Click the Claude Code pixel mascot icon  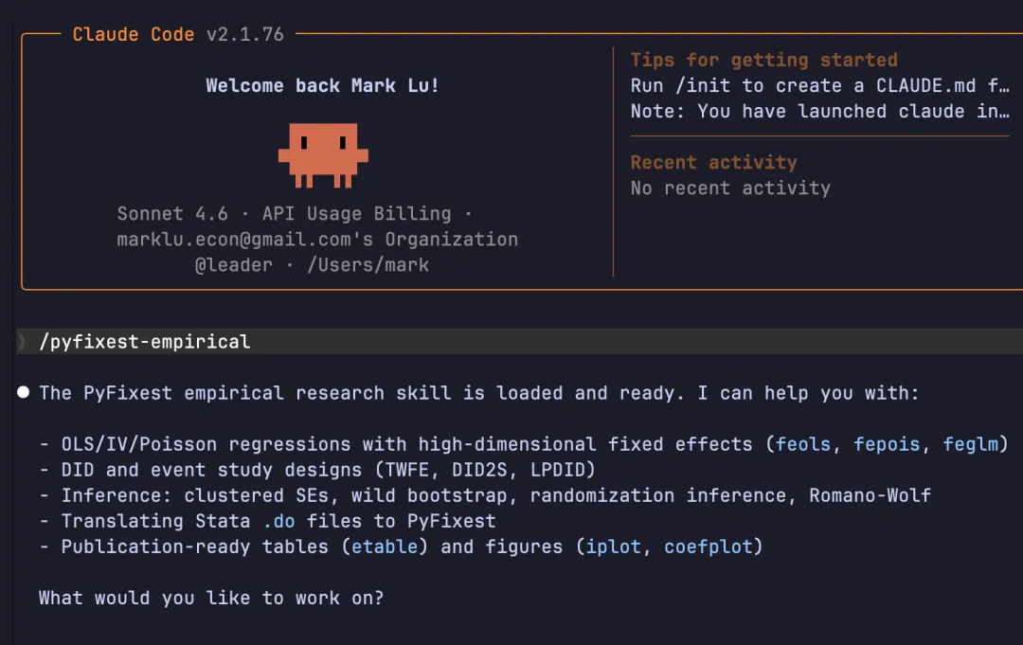click(x=323, y=155)
